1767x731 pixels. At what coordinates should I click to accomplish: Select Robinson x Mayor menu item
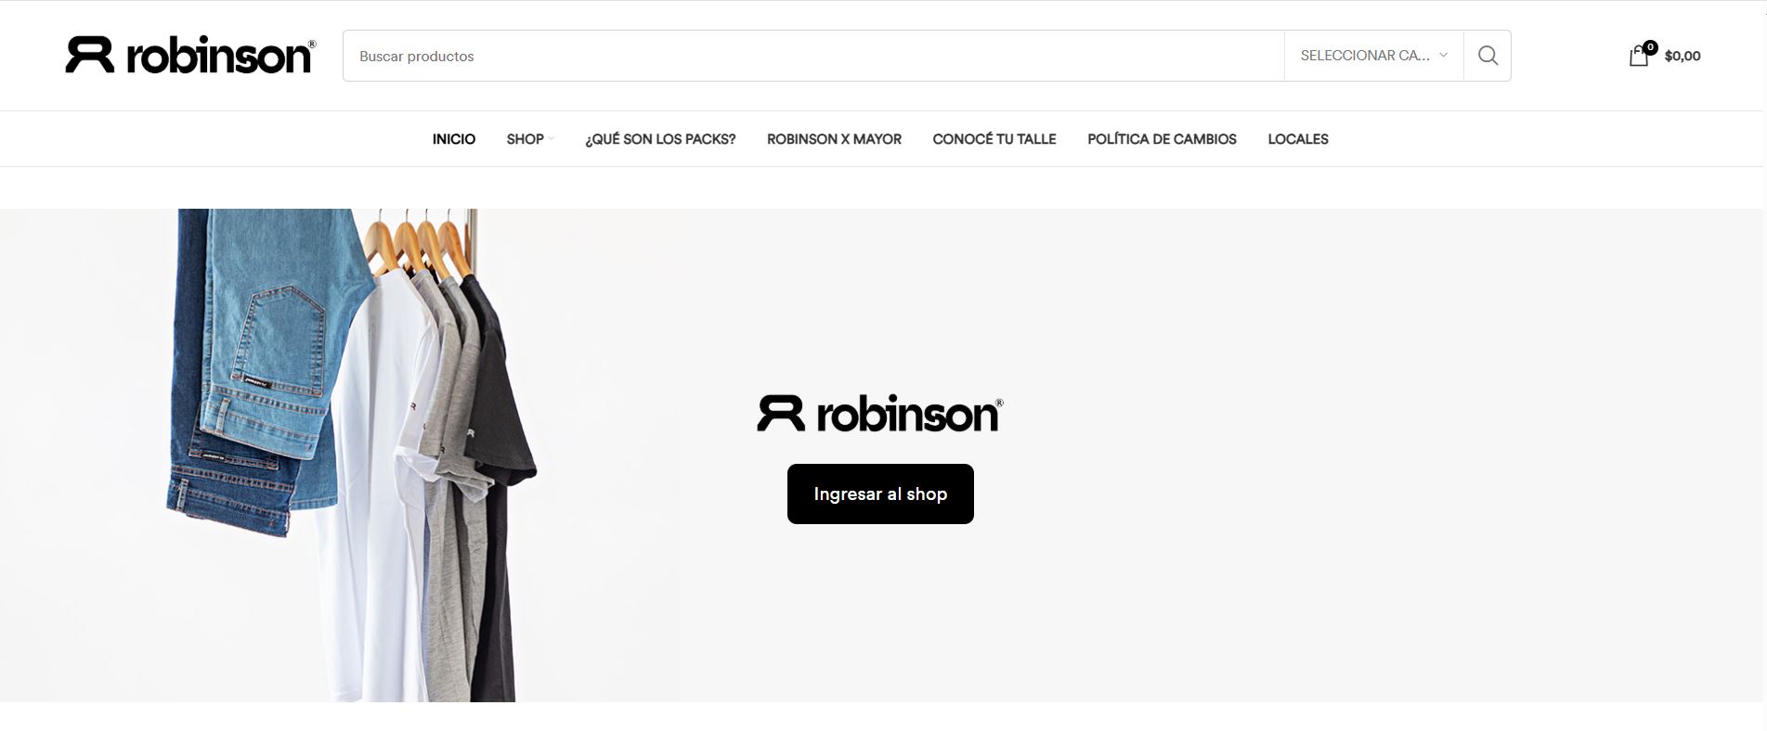click(834, 139)
